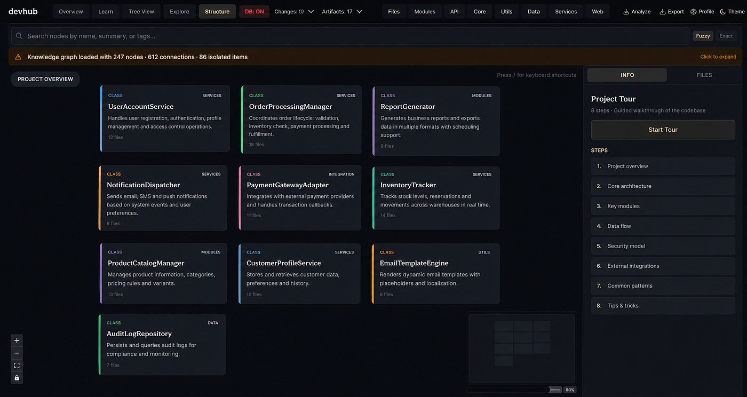Filter by Core category

coord(480,11)
